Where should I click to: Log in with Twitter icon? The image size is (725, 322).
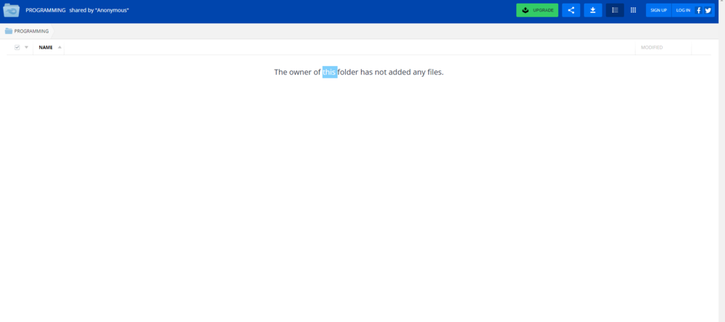708,10
